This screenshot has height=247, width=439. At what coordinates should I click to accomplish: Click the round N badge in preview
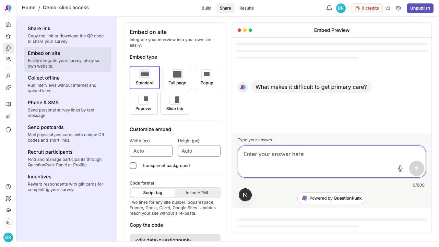pos(245,195)
